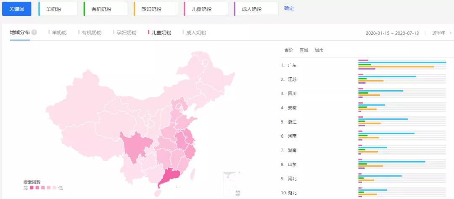Click the blue 羊奶粉 bar for 广东

click(x=402, y=63)
